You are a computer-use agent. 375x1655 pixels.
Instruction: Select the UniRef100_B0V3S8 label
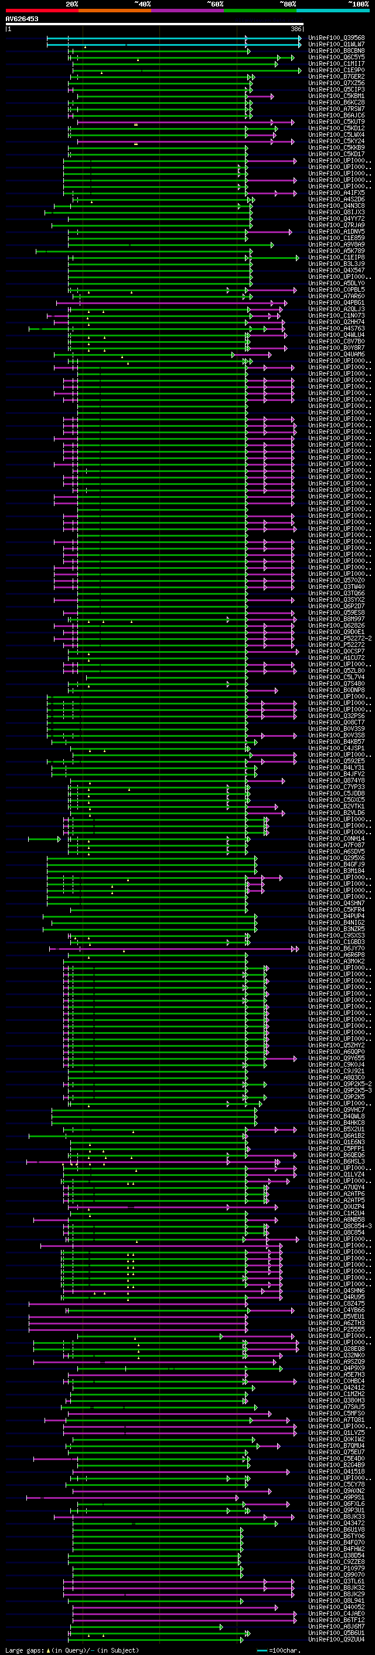coord(336,735)
